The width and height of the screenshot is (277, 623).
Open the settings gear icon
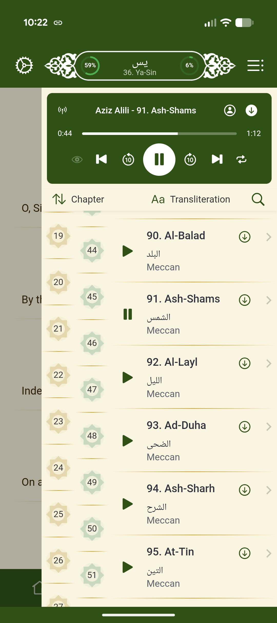(x=24, y=66)
